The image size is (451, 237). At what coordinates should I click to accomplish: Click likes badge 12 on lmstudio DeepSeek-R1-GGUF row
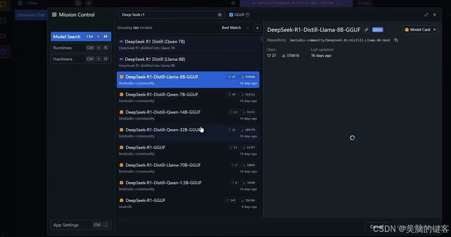pos(233,147)
